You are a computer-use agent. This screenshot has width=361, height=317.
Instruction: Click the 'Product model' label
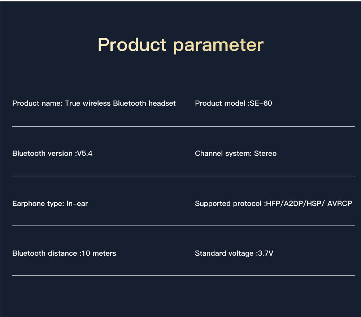coord(221,104)
